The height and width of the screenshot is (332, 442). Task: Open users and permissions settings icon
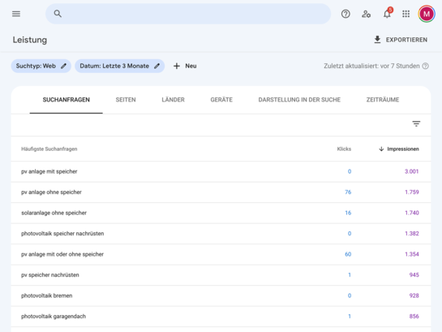click(x=366, y=14)
